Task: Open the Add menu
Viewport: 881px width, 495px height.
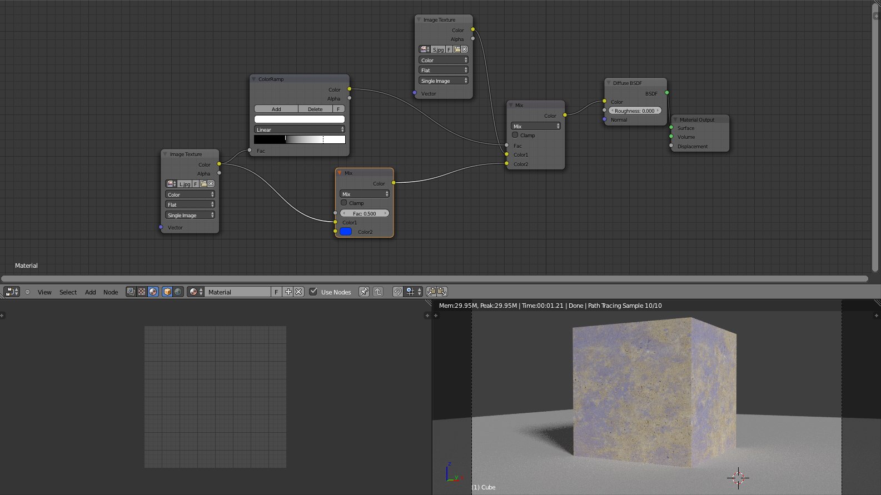Action: 91,292
